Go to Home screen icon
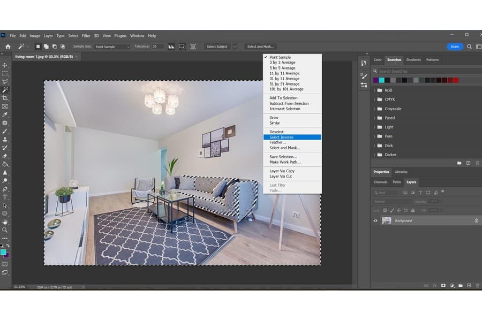Viewport: 482px width, 321px height. tap(8, 47)
